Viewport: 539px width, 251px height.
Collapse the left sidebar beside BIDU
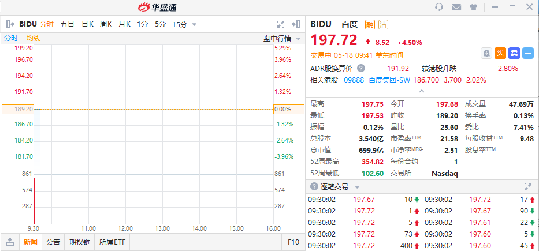[10, 24]
